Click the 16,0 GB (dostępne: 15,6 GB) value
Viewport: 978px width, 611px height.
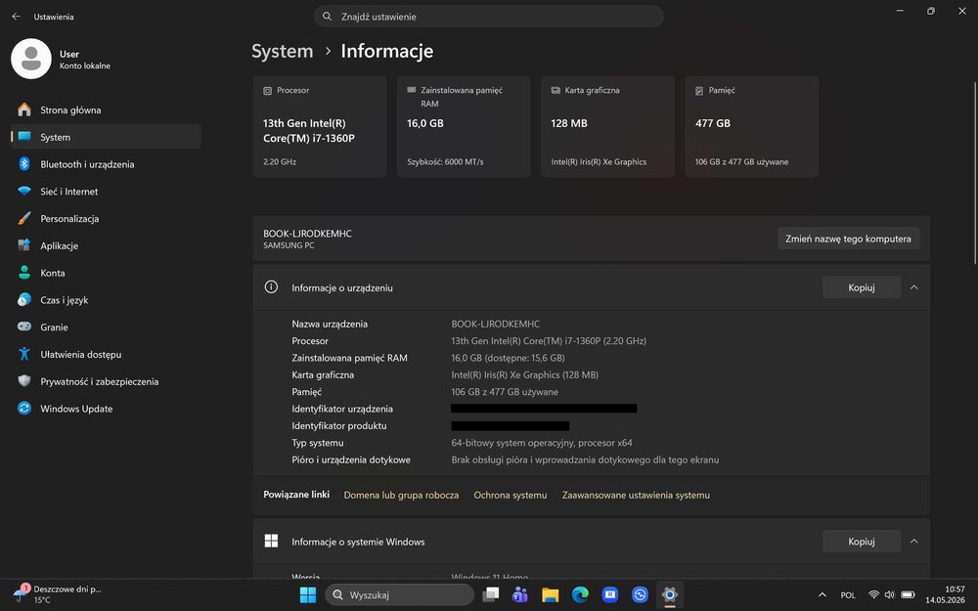tap(508, 358)
